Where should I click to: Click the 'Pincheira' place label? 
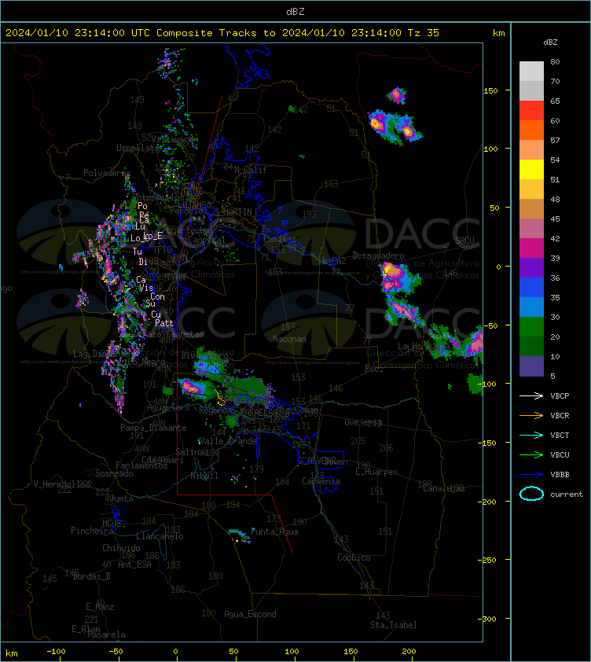pyautogui.click(x=92, y=531)
